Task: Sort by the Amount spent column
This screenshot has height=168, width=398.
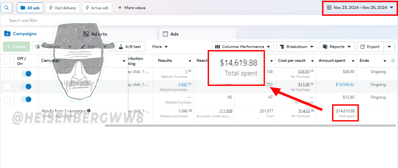Action: tap(332, 61)
